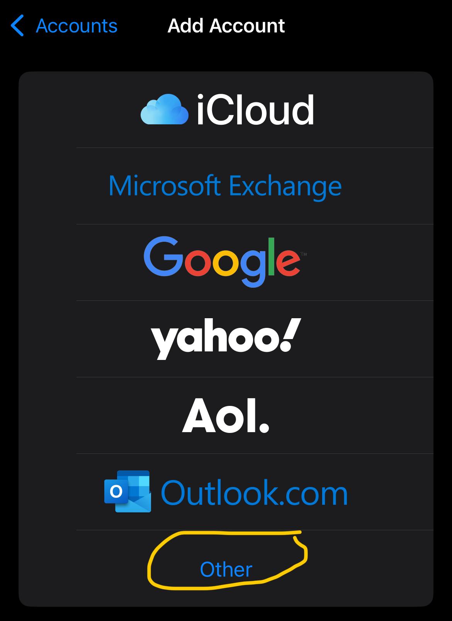Select the Other account option

click(226, 569)
